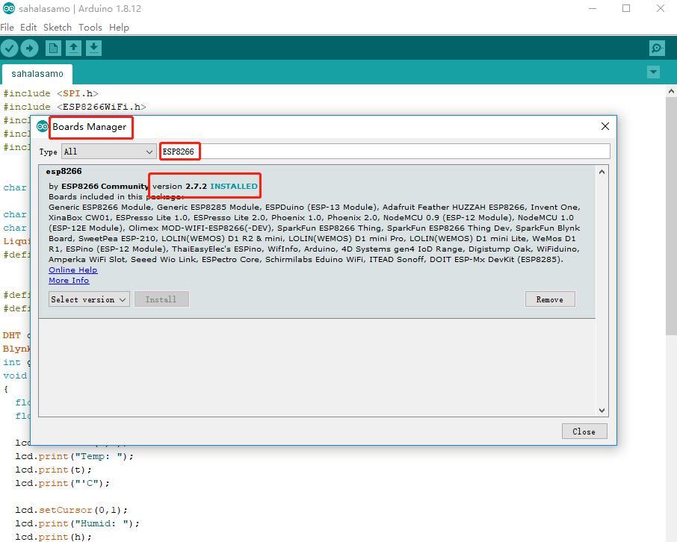Expand the Type dropdown set to All
The height and width of the screenshot is (542, 677).
point(108,152)
